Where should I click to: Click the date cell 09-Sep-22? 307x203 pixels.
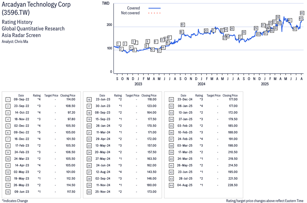[22, 99]
